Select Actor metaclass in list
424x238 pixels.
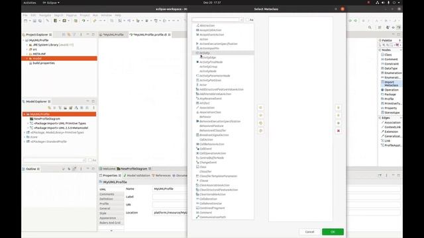coord(203,85)
